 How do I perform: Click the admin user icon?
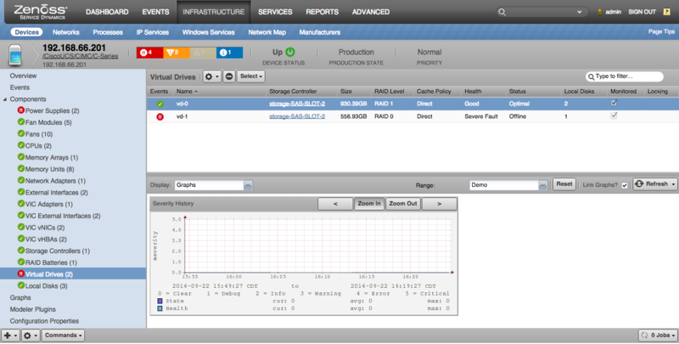click(x=600, y=12)
